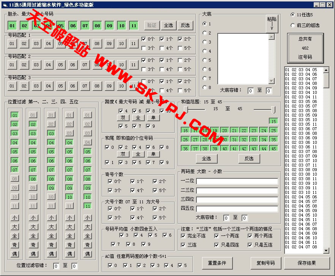Choose 大底 radio option 5

pyautogui.click(x=205, y=60)
